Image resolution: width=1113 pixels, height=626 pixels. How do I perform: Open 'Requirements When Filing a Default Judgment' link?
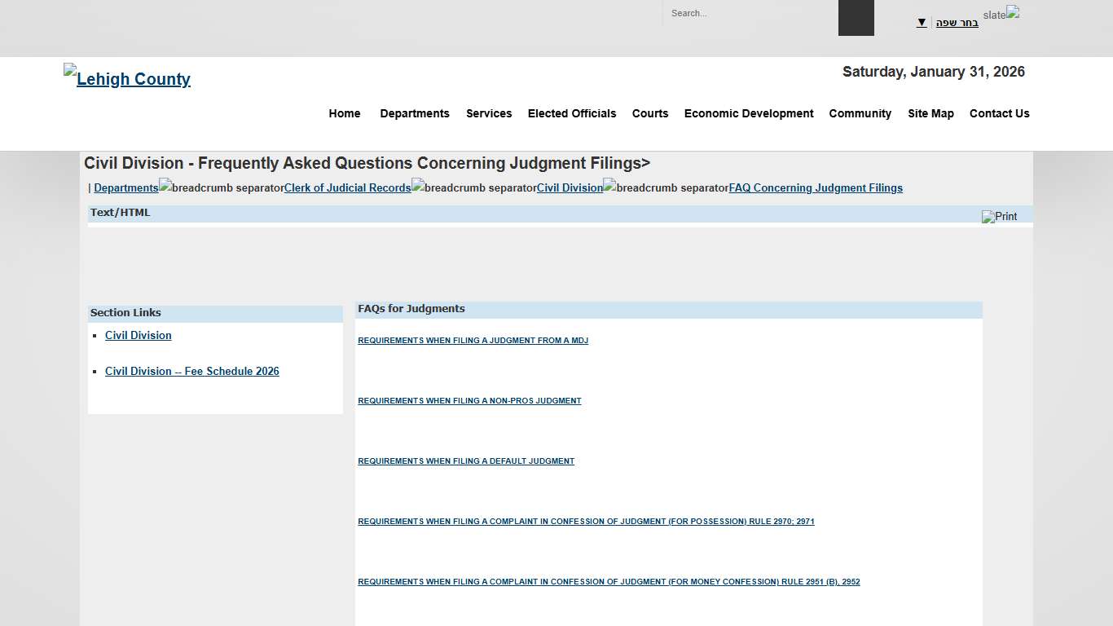tap(465, 461)
